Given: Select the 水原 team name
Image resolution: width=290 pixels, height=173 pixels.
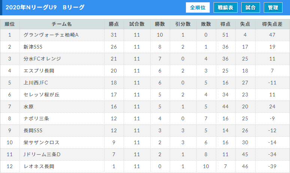Looking at the screenshot, I should (28, 106).
